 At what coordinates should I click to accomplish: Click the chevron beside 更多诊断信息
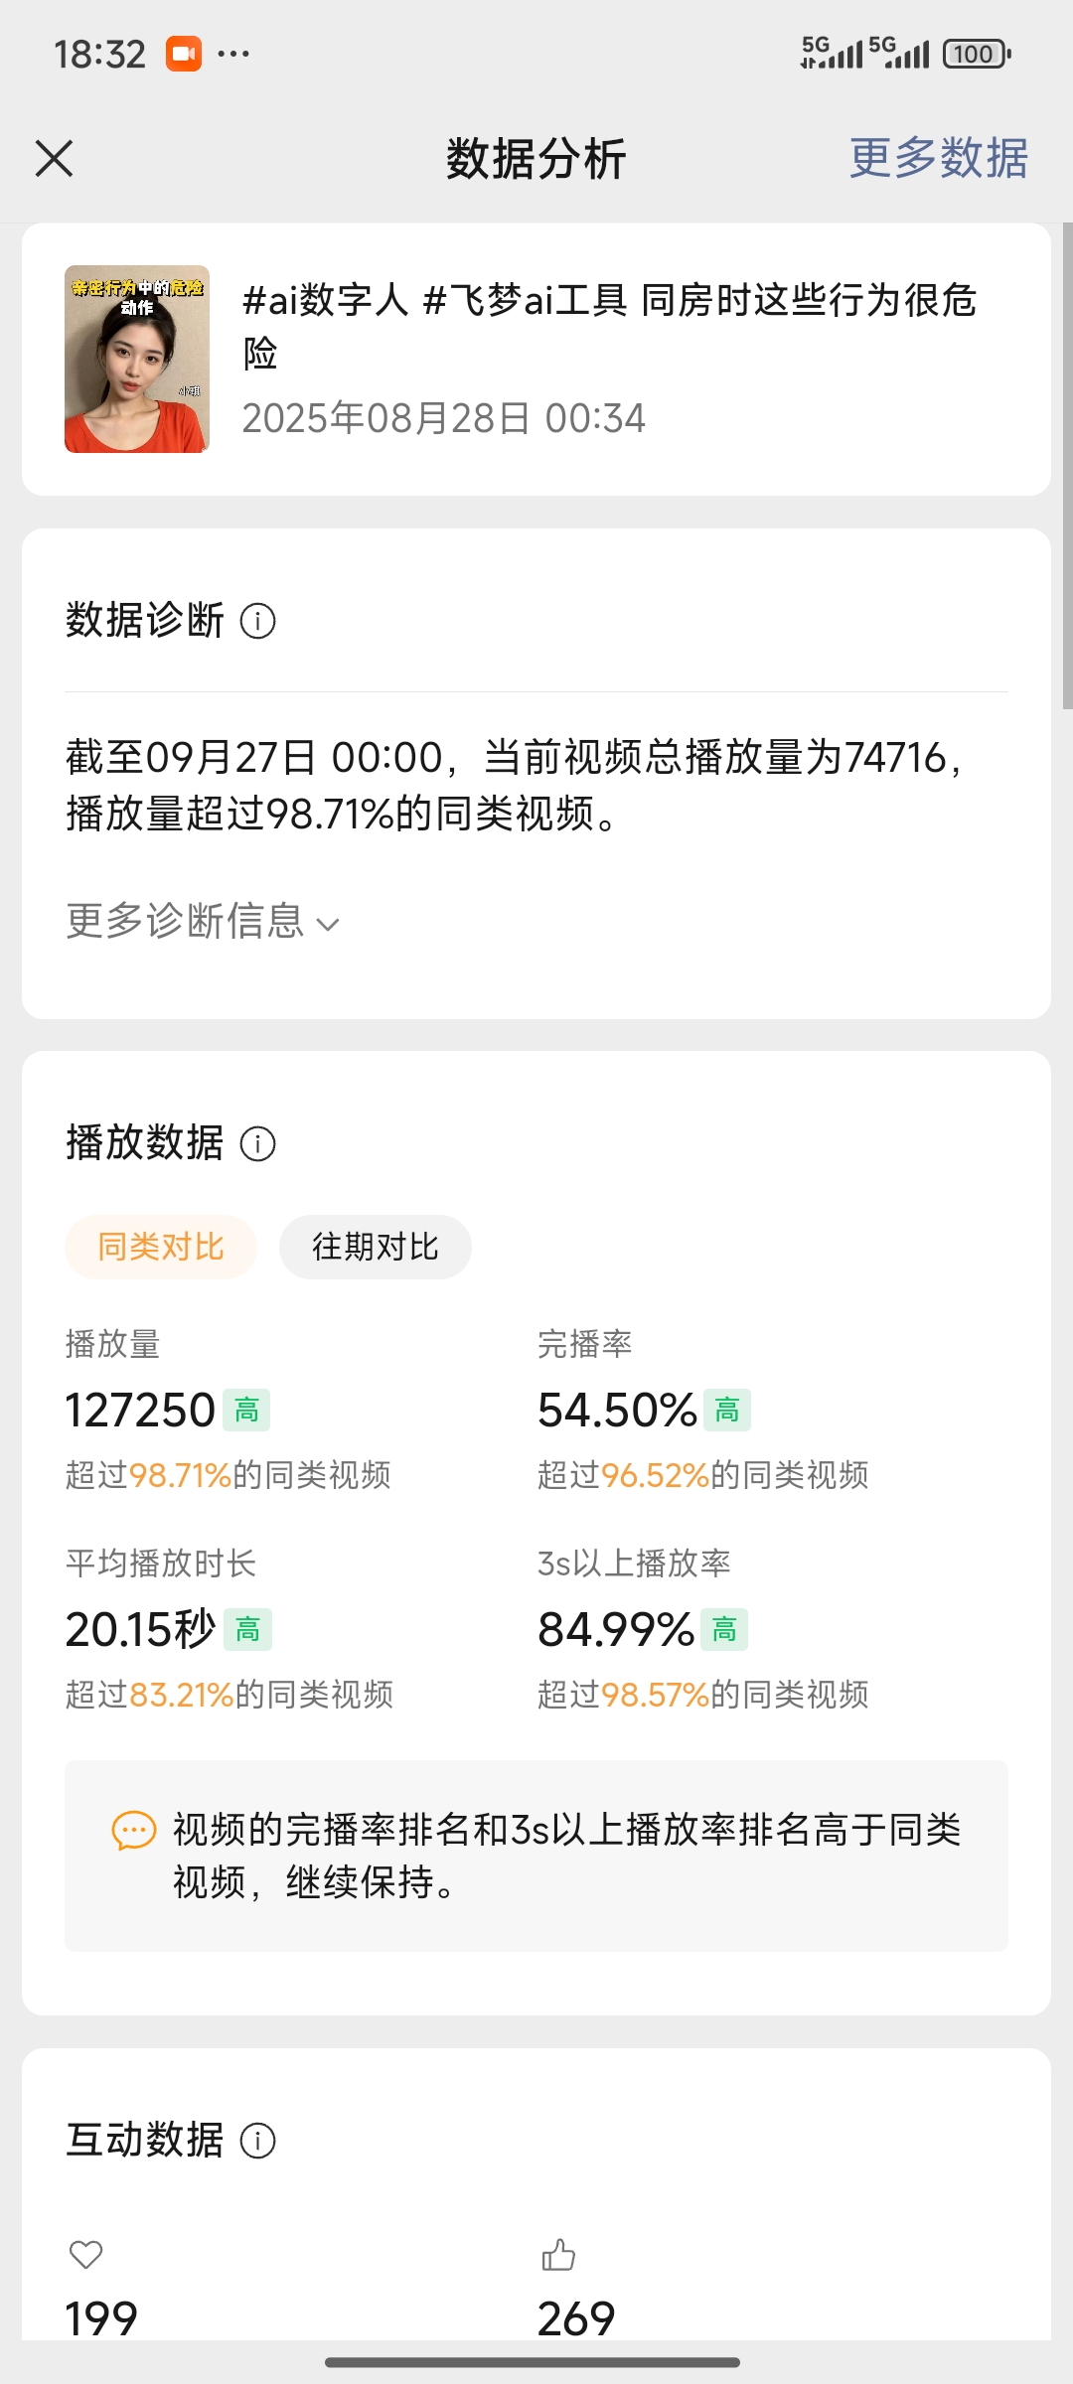point(328,925)
